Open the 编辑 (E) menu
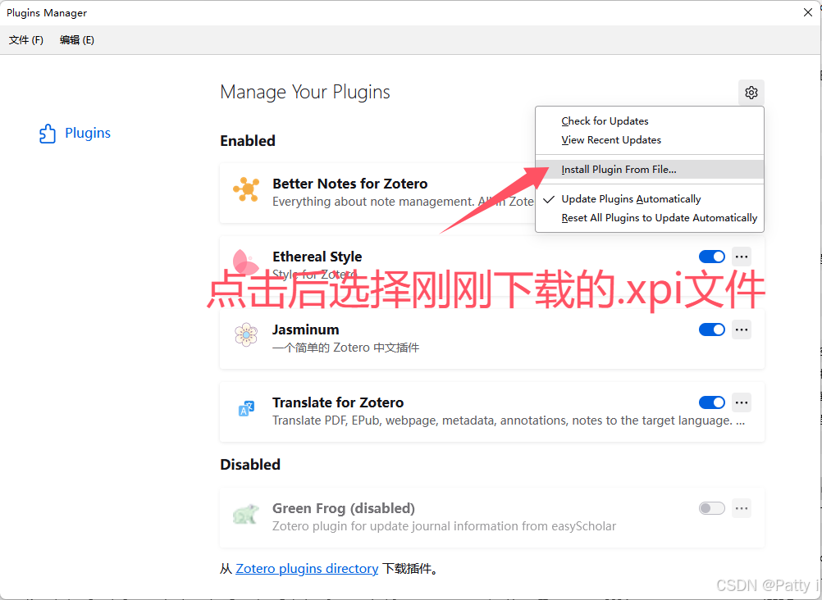Image resolution: width=822 pixels, height=600 pixels. [76, 40]
